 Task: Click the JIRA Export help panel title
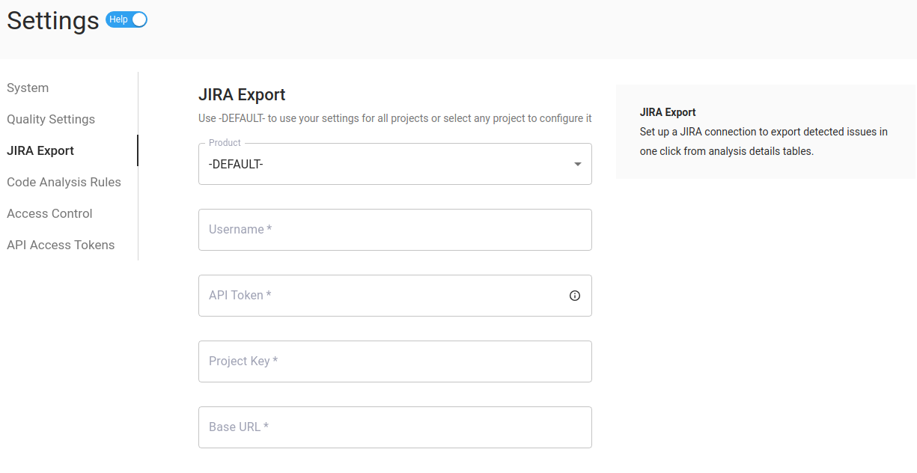668,112
